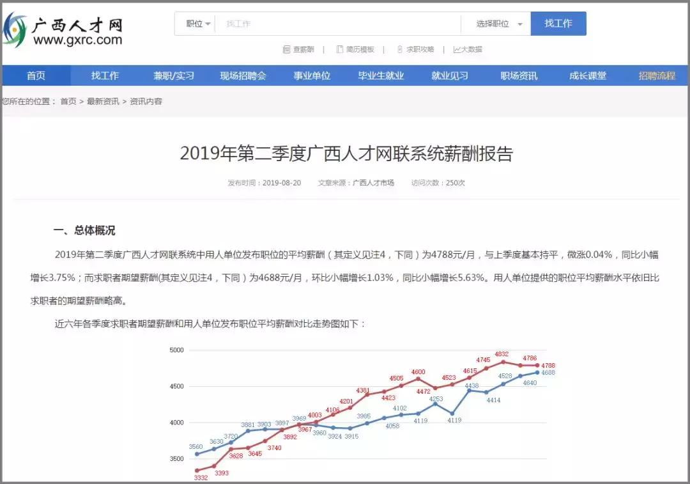Select the 兼职/实习 menu item
Screen dimensions: 690x484
[x=174, y=75]
